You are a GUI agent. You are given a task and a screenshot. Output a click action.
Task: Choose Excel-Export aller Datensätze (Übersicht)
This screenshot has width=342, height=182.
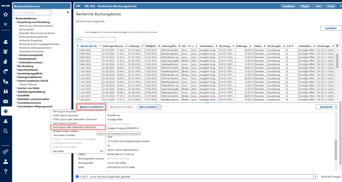click(x=78, y=127)
